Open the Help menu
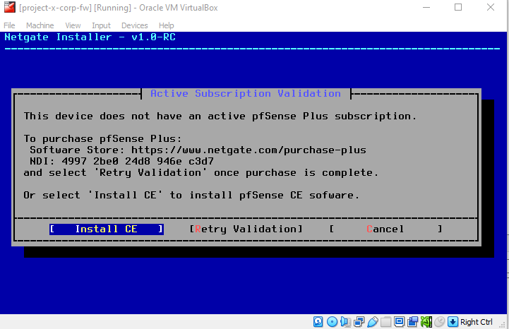Image resolution: width=509 pixels, height=329 pixels. coord(166,25)
